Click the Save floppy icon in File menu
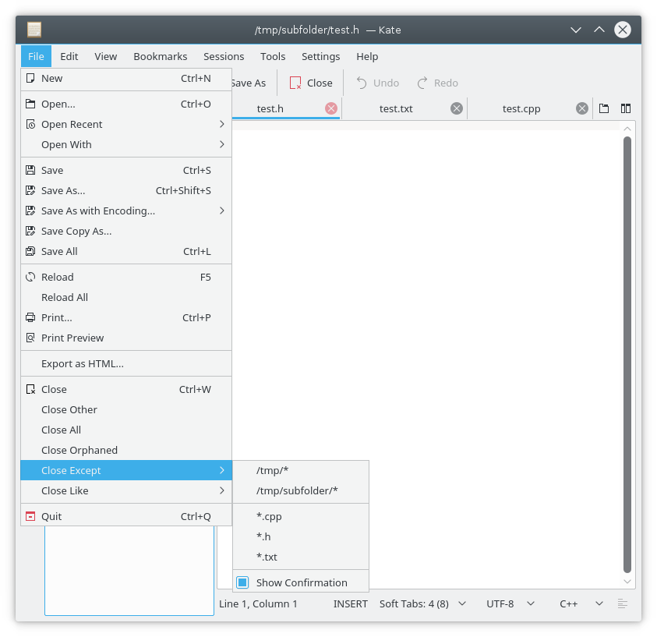Image resolution: width=657 pixels, height=637 pixels. tap(30, 170)
